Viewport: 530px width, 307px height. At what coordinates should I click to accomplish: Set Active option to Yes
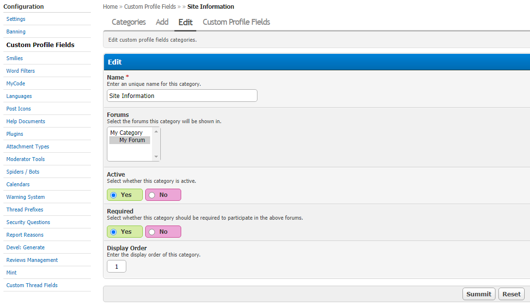tap(114, 195)
